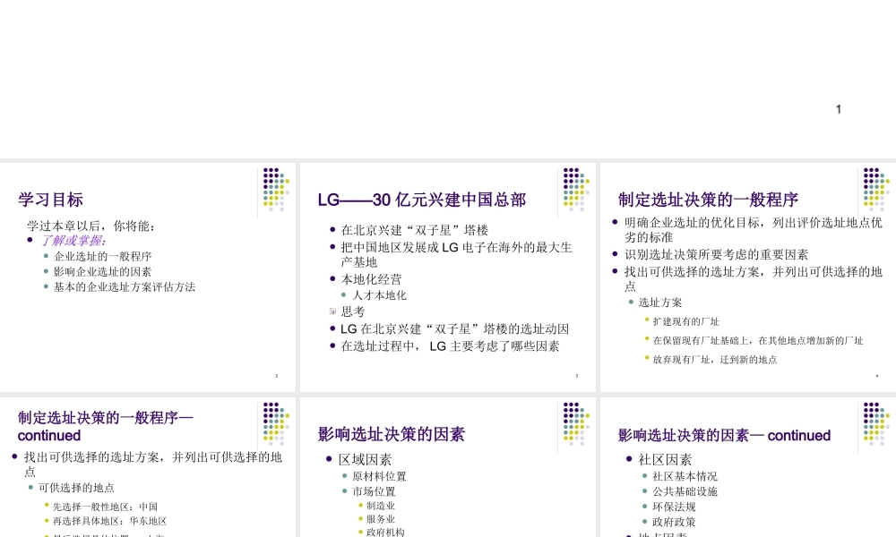This screenshot has height=537, width=896.
Task: Click the sub-bullet 社区基本情况
Action: 685,476
